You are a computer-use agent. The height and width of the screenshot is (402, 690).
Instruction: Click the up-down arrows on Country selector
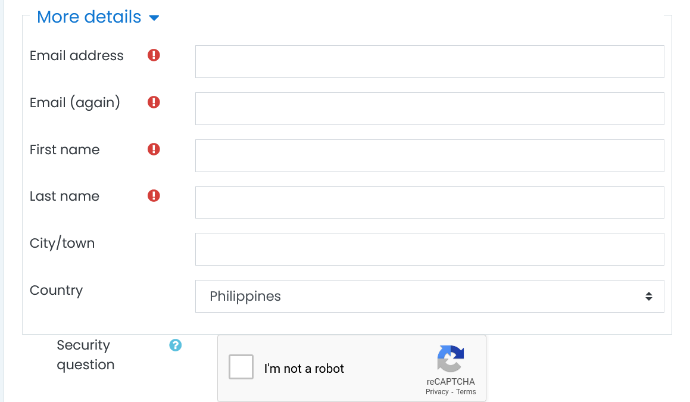[x=648, y=295]
